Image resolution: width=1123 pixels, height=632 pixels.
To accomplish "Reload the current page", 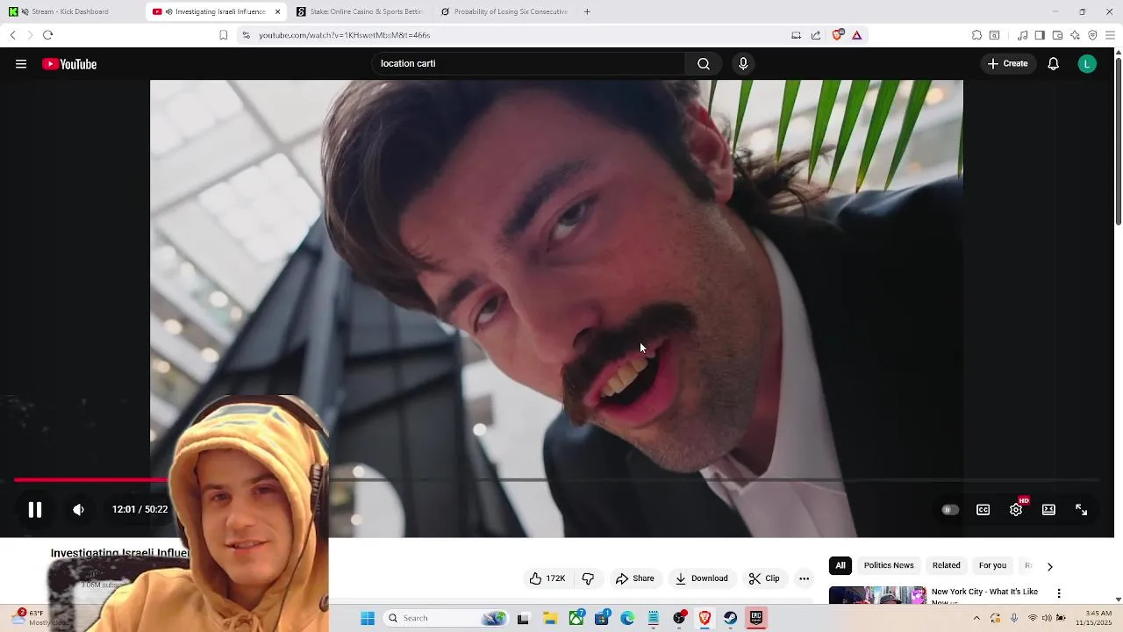I will 47,35.
